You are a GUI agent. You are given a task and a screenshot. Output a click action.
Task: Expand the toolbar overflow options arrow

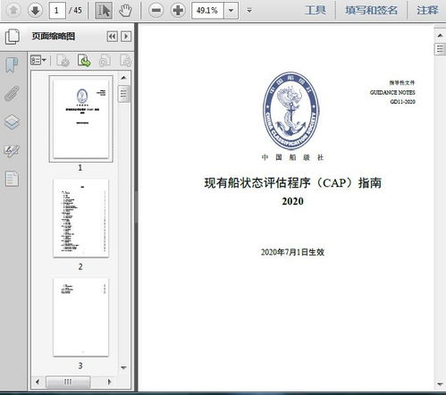(249, 11)
